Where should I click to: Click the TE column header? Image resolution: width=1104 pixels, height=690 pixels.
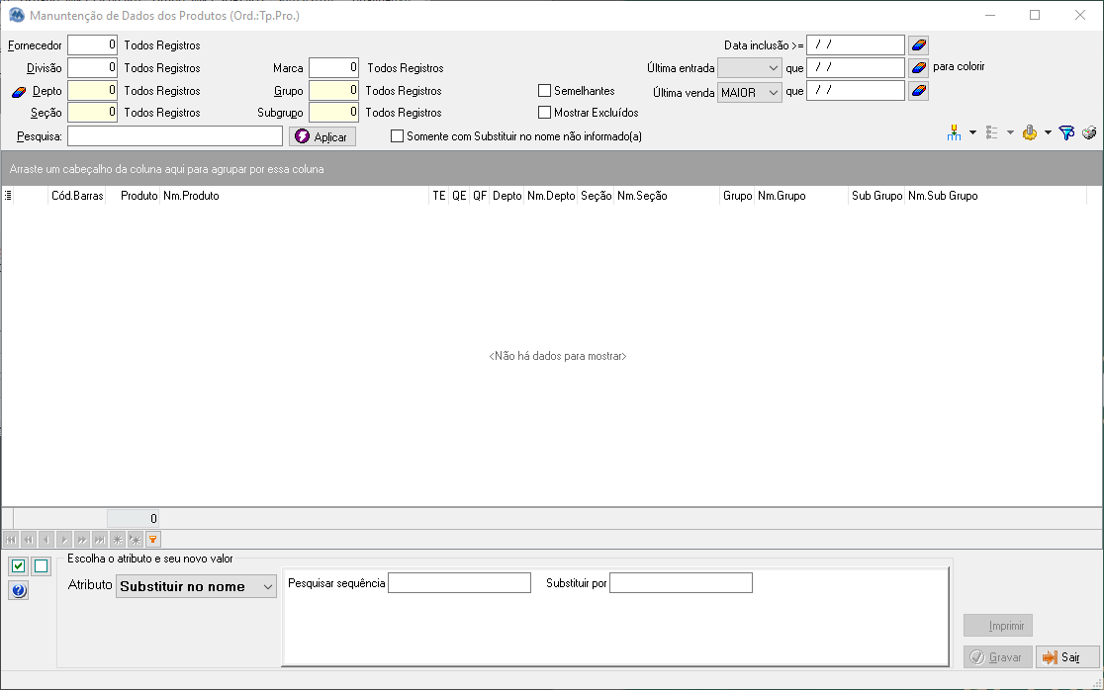pyautogui.click(x=438, y=196)
